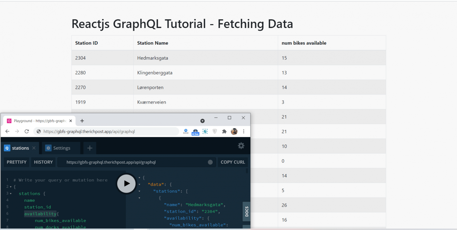
Task: Click the gear icon on the Settings tab
Action: tap(48, 148)
